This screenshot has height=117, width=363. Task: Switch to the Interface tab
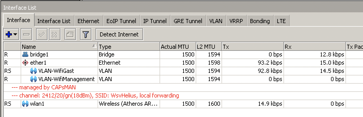click(x=18, y=20)
